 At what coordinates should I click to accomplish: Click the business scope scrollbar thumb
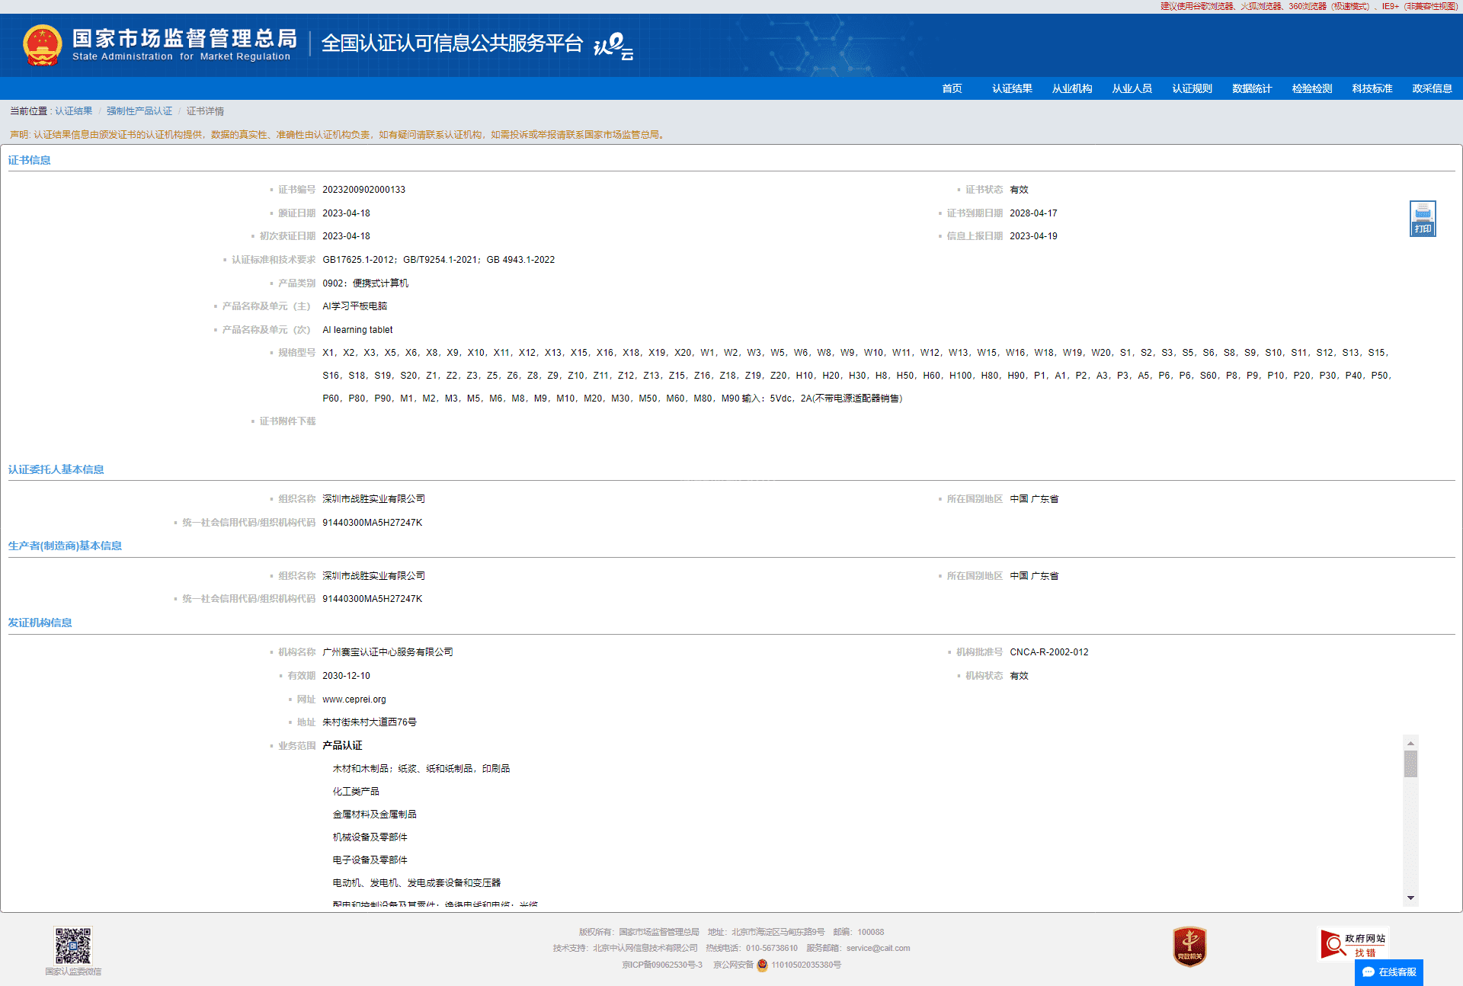point(1410,764)
